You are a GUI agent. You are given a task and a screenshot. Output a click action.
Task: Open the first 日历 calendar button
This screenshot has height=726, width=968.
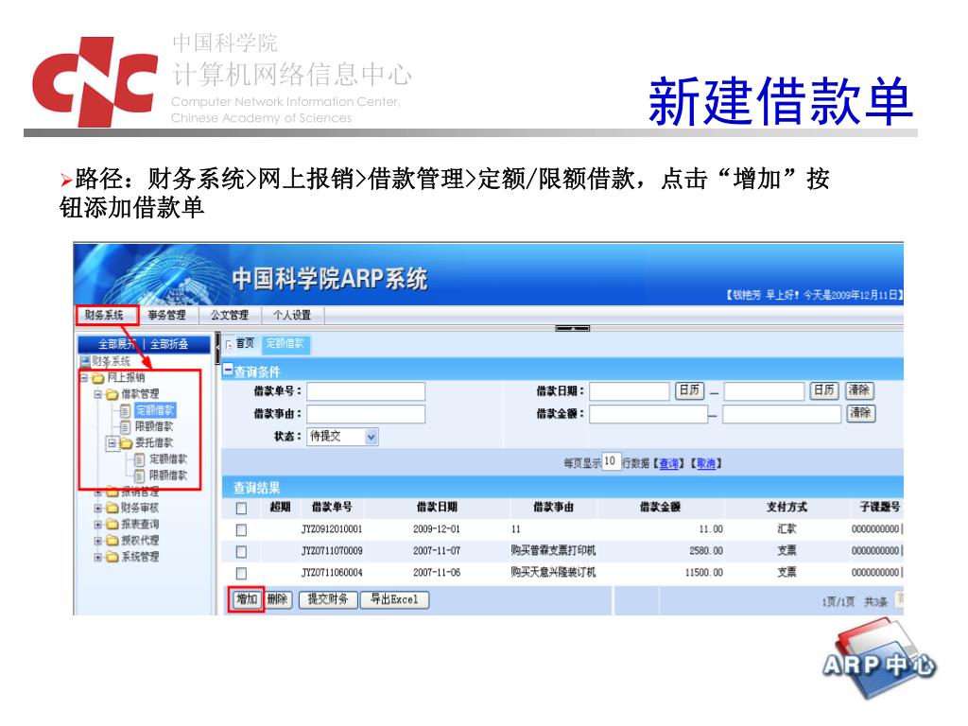[x=689, y=390]
